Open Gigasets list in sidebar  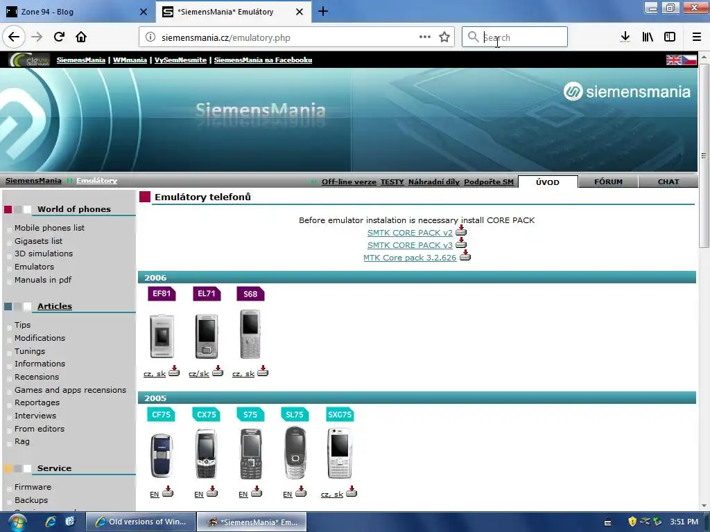click(x=39, y=241)
